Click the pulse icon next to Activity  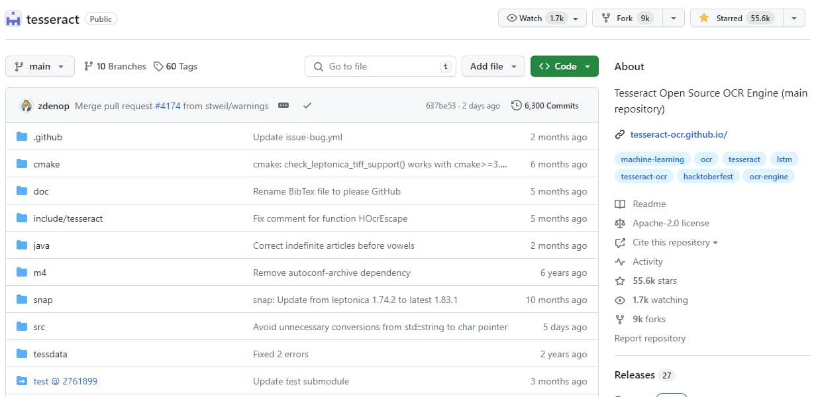pos(620,261)
